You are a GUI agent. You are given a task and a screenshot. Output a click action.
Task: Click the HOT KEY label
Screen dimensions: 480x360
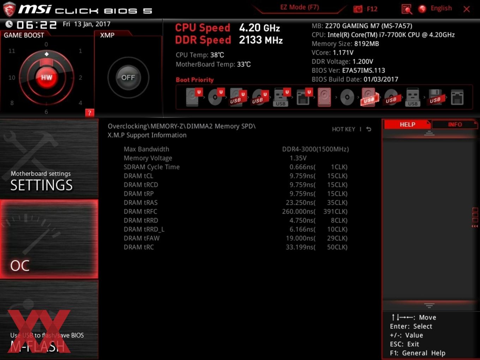343,129
